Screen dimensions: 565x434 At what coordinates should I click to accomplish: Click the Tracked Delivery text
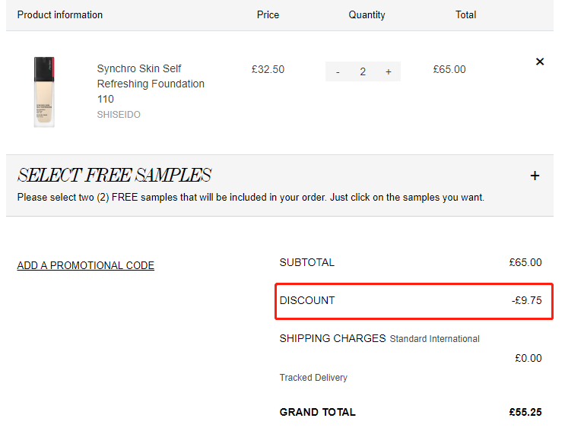point(313,378)
